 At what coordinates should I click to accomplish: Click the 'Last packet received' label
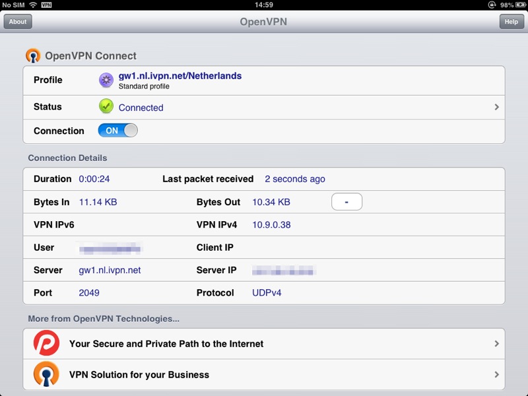click(208, 179)
